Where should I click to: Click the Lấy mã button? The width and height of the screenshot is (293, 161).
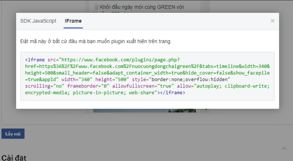click(13, 134)
